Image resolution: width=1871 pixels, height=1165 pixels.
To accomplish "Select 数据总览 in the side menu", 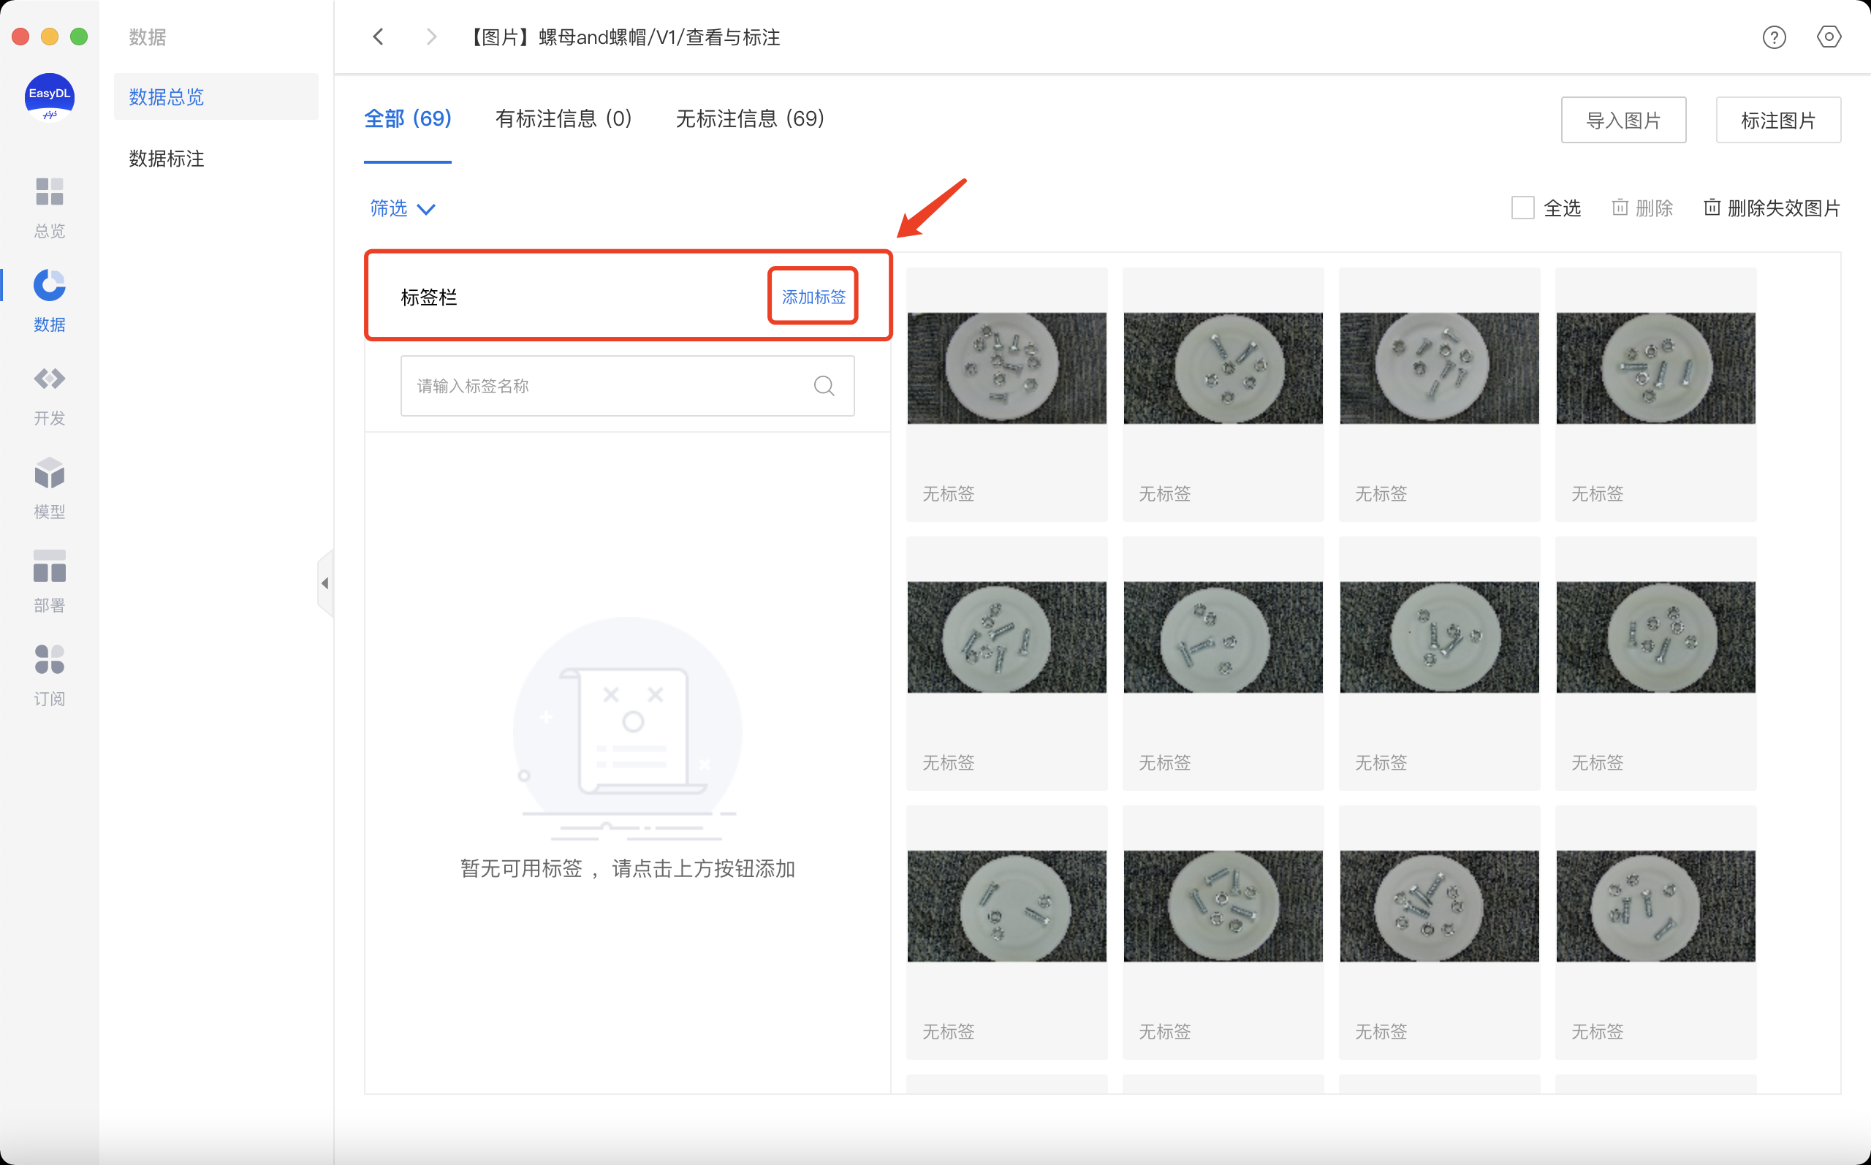I will tap(216, 96).
